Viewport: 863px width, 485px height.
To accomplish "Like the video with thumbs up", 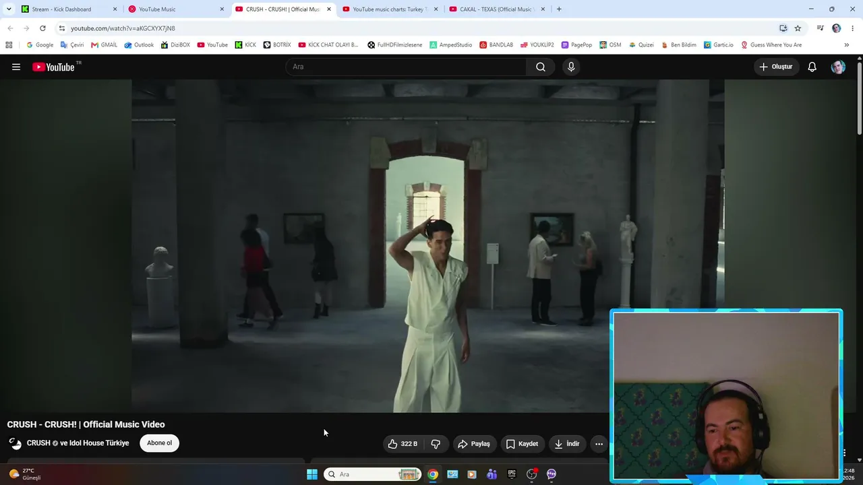I will 403,444.
